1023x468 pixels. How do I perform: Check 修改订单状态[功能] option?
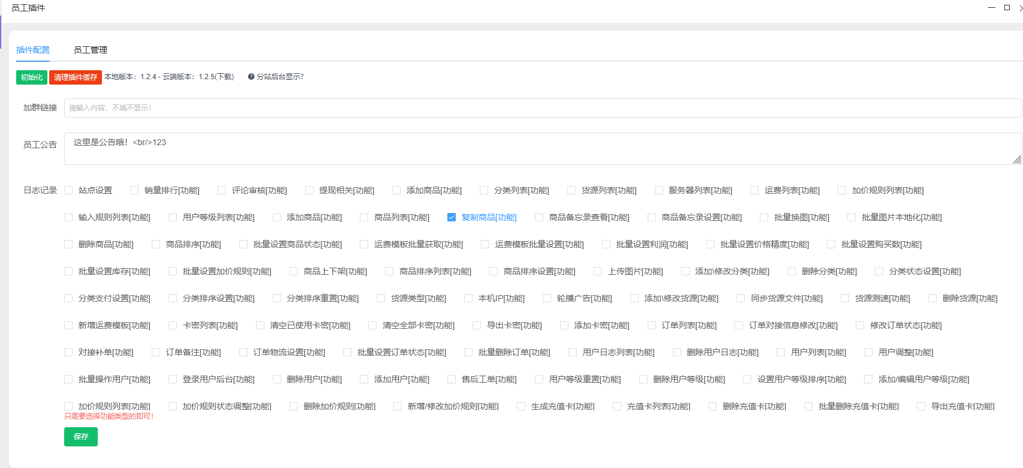pos(860,325)
